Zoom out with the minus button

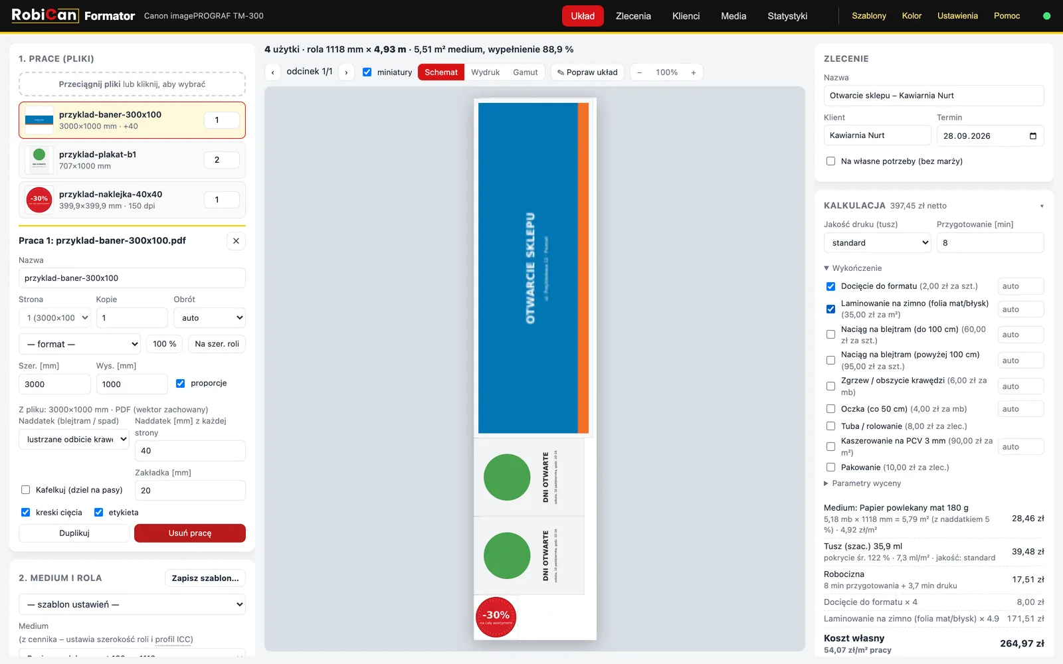coord(639,72)
